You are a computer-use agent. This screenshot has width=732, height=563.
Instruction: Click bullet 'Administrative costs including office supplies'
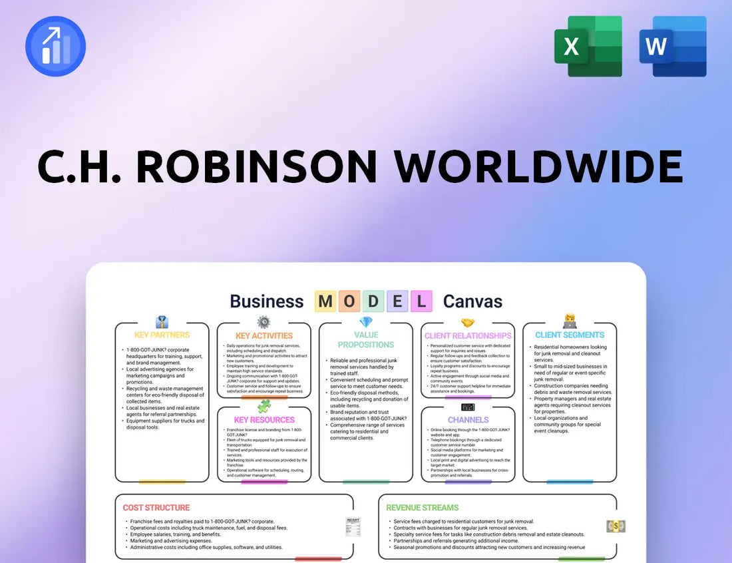pyautogui.click(x=206, y=547)
